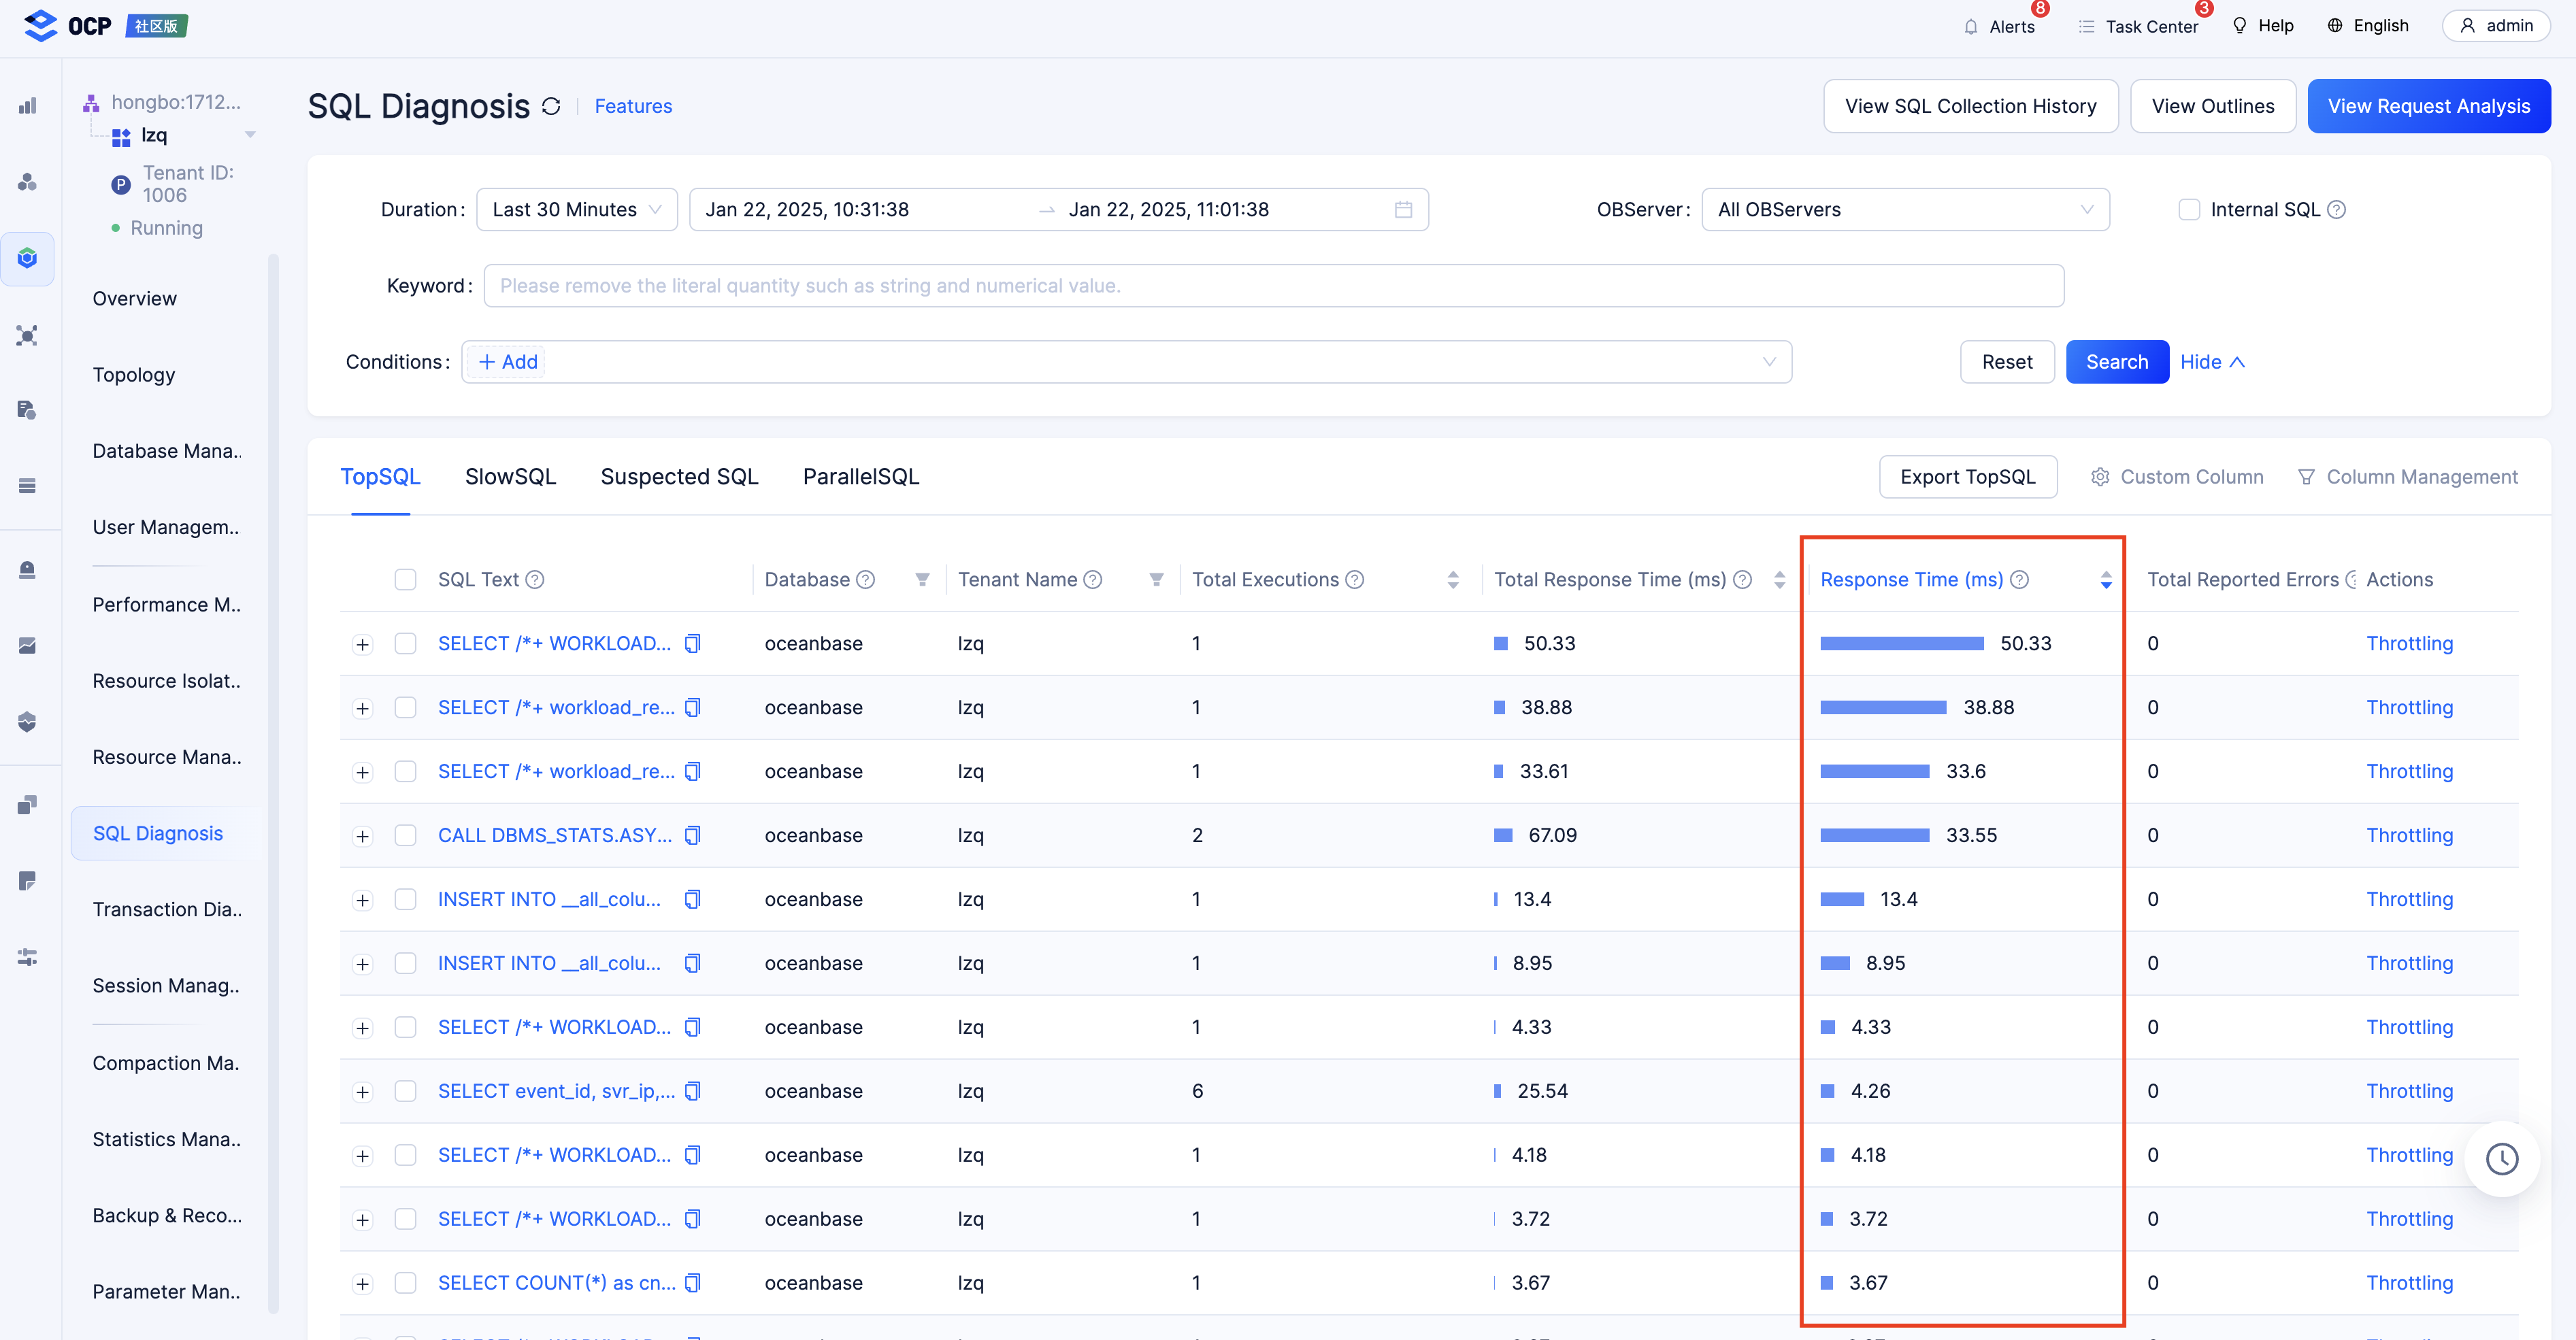The width and height of the screenshot is (2576, 1340).
Task: Copy SQL text of SELECT COUNT(*) row
Action: click(x=692, y=1283)
